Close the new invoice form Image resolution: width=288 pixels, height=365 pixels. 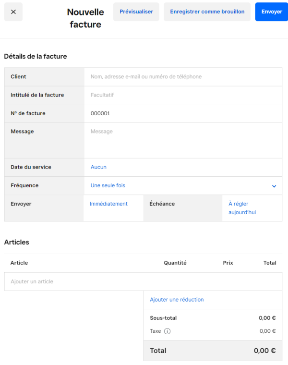click(13, 12)
